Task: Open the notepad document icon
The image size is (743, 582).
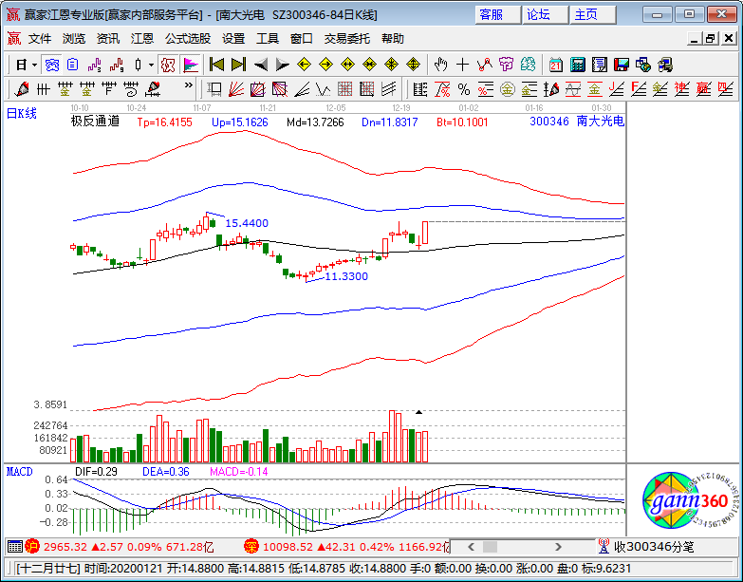Action: point(600,65)
